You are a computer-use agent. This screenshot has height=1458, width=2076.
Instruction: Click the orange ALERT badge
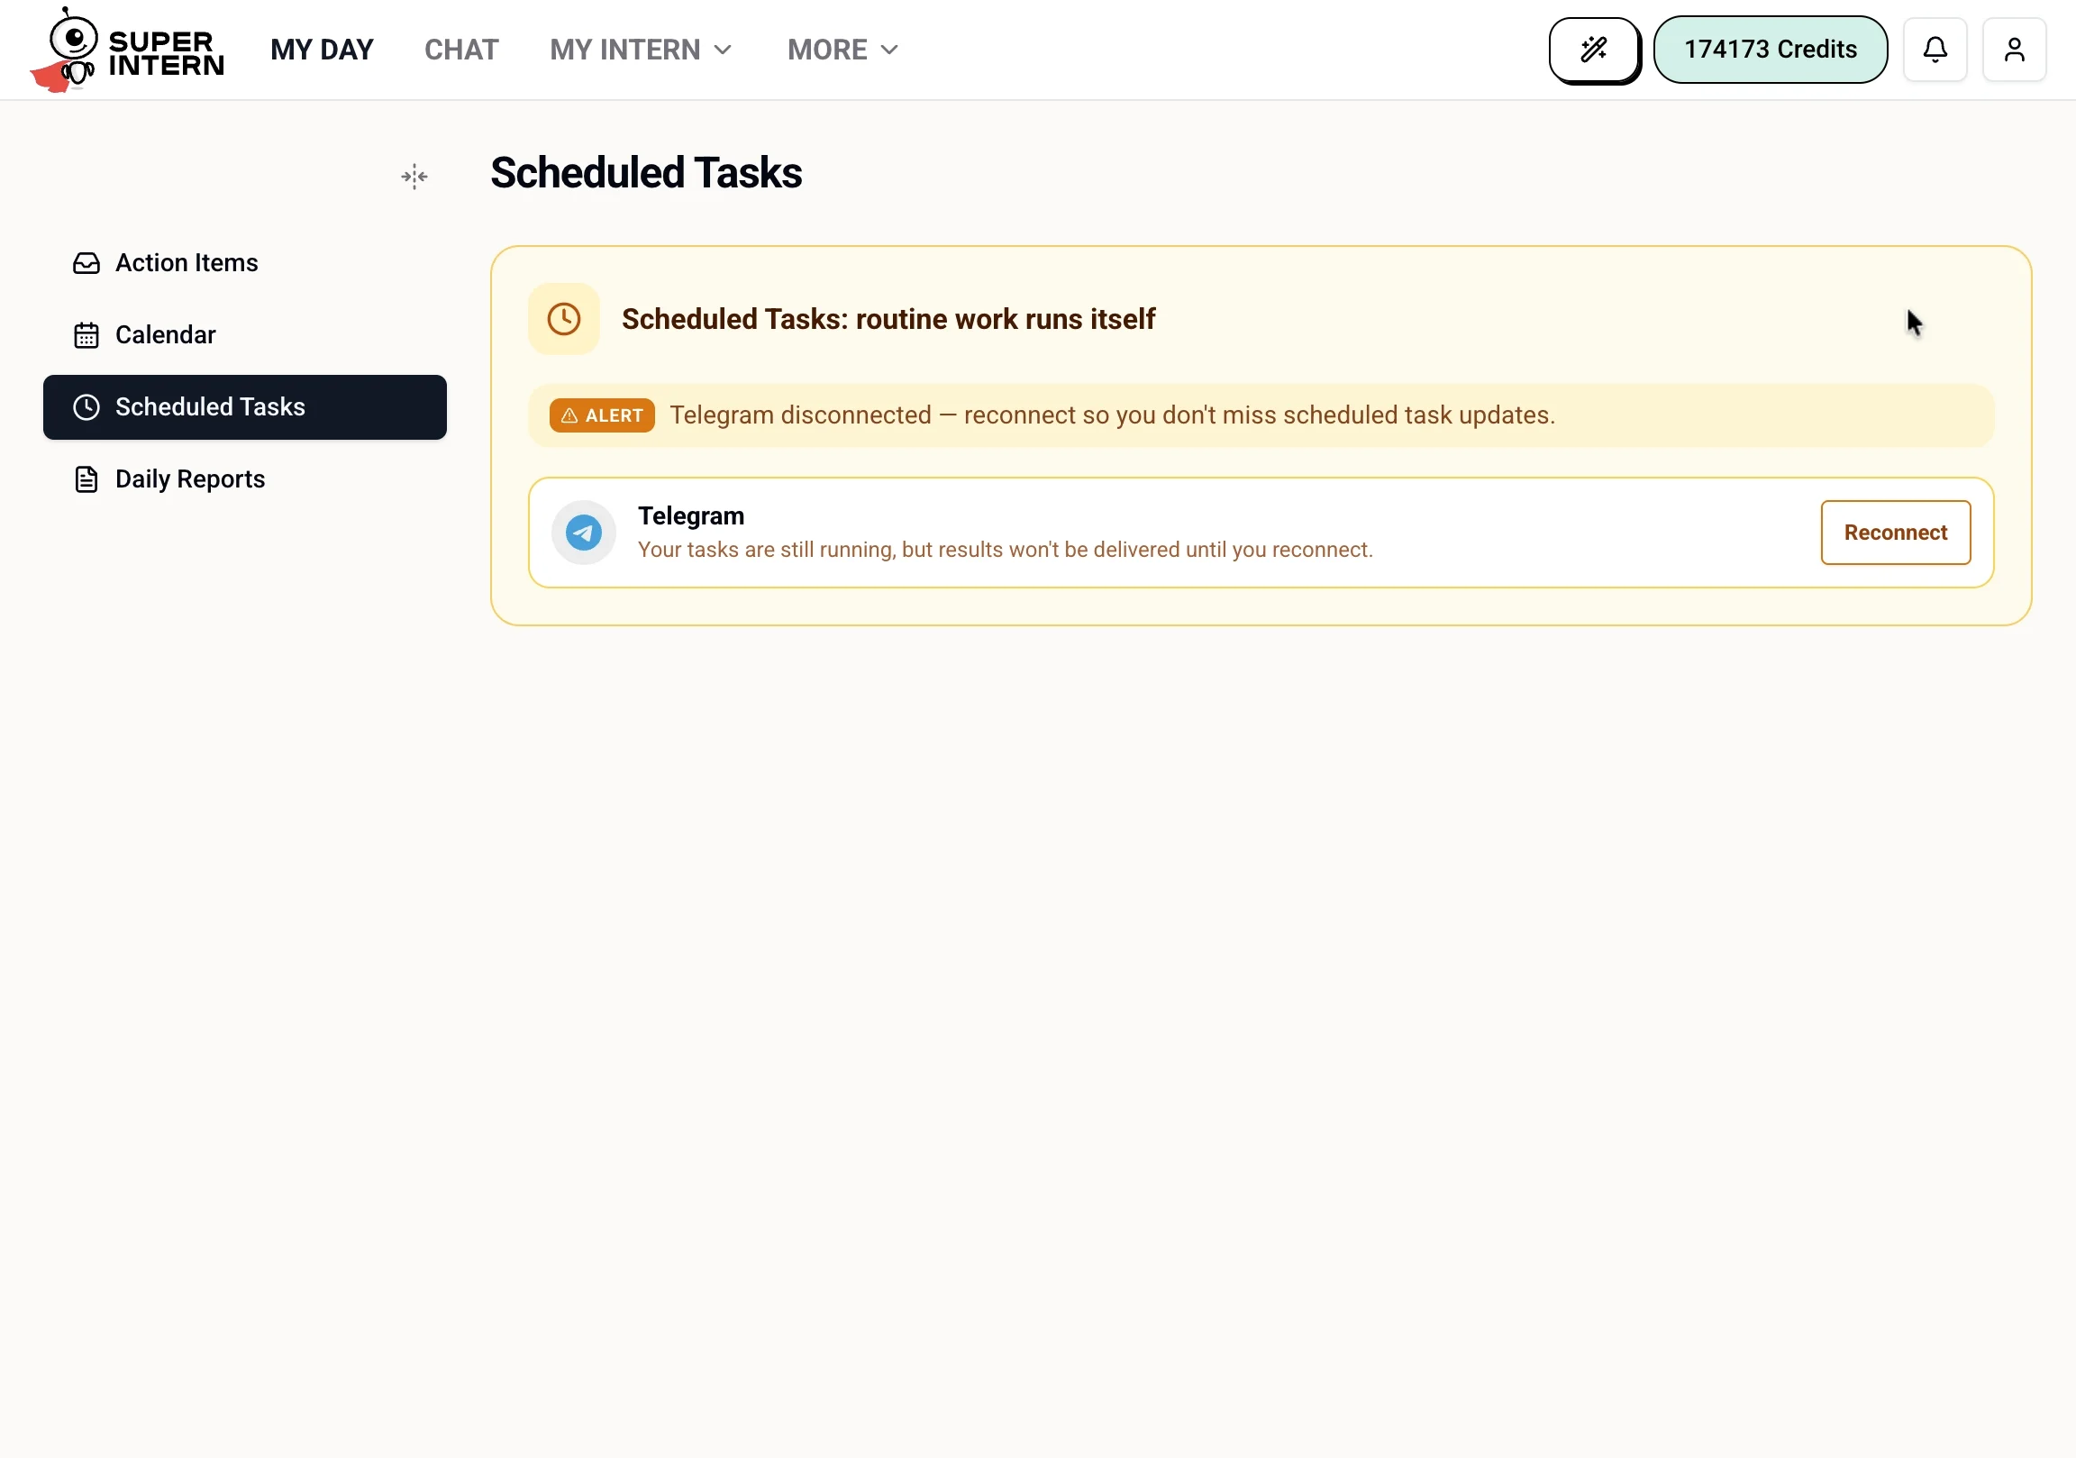coord(602,415)
